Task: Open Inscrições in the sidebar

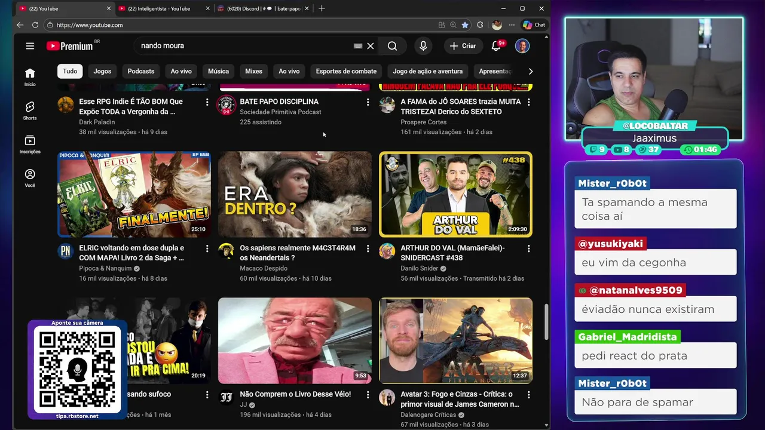Action: [x=30, y=144]
